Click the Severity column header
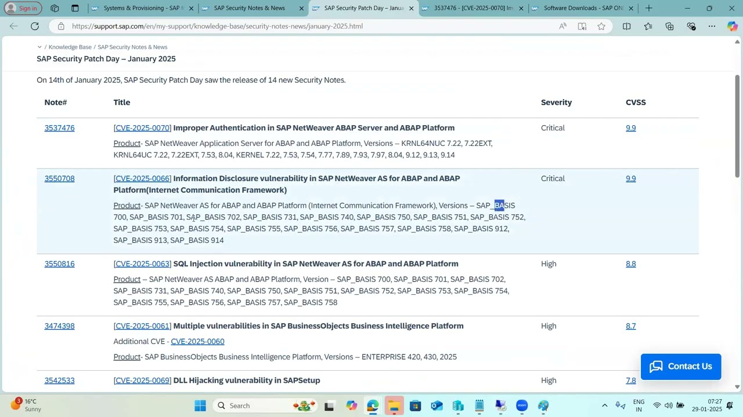The height and width of the screenshot is (417, 743). click(x=556, y=103)
